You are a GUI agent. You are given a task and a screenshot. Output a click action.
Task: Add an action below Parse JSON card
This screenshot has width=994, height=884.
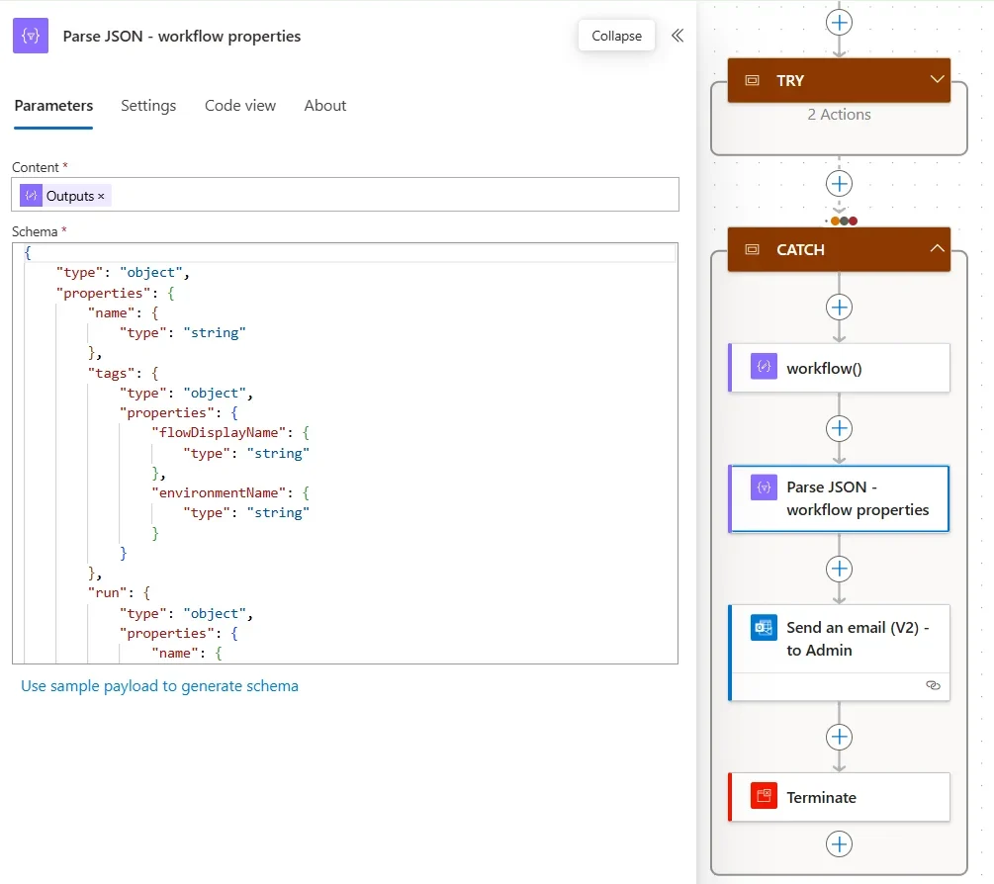(x=839, y=569)
